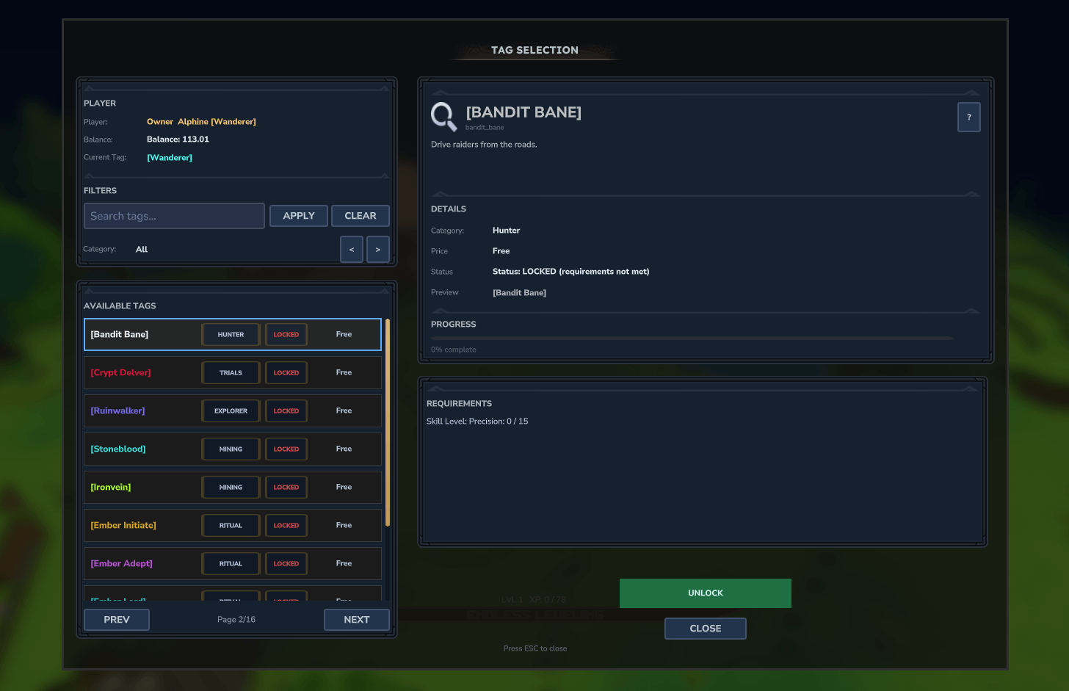Click the LOCKED badge on Stoneblood row

(286, 449)
